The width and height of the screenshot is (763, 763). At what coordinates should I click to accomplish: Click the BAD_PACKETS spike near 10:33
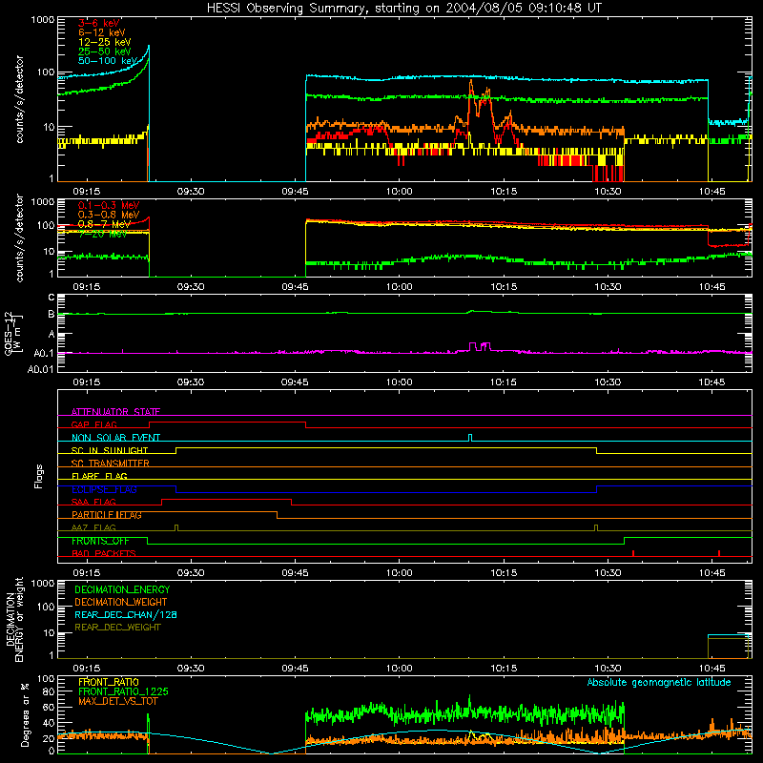click(633, 553)
